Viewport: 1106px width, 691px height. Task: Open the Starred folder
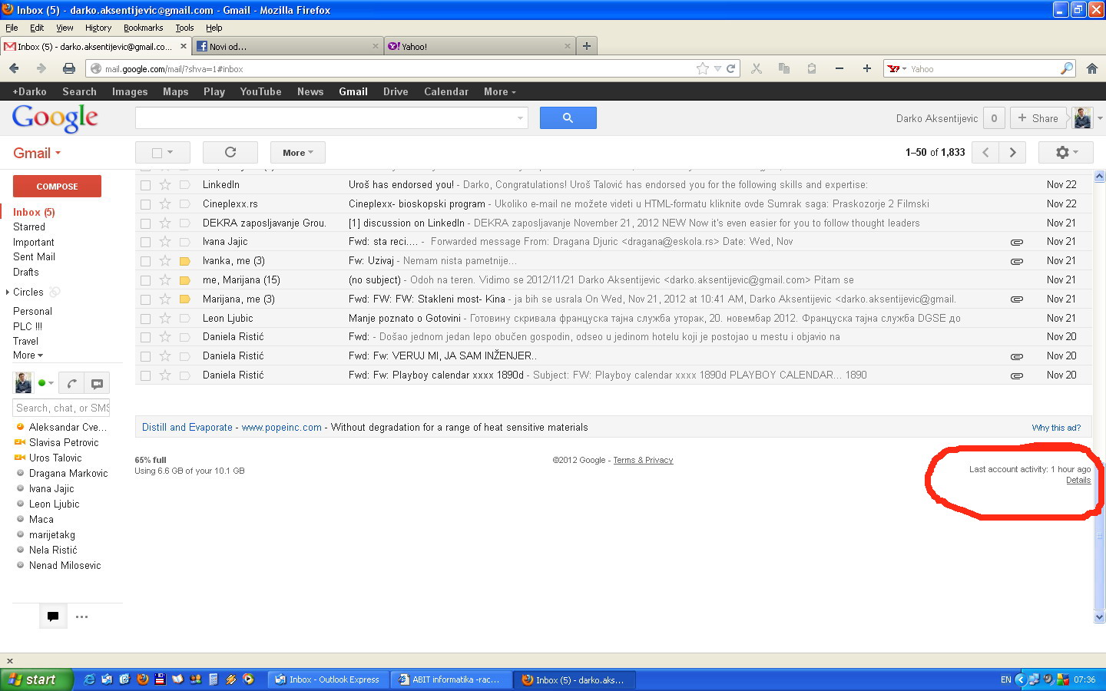pyautogui.click(x=29, y=227)
